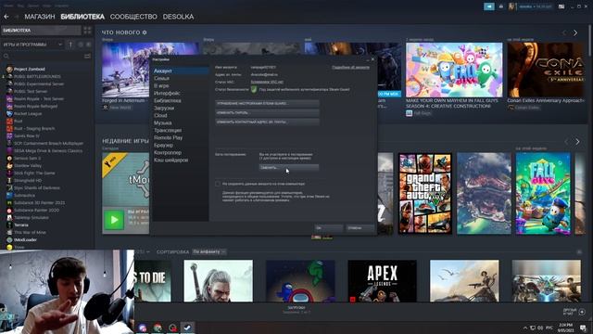Open sorting dropdown По алфавиту
593x334 pixels.
point(208,251)
